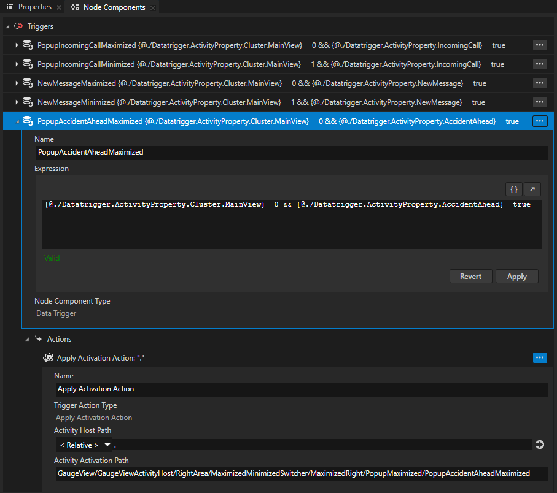Open expression in external editor via arrow icon
557x493 pixels.
click(532, 189)
